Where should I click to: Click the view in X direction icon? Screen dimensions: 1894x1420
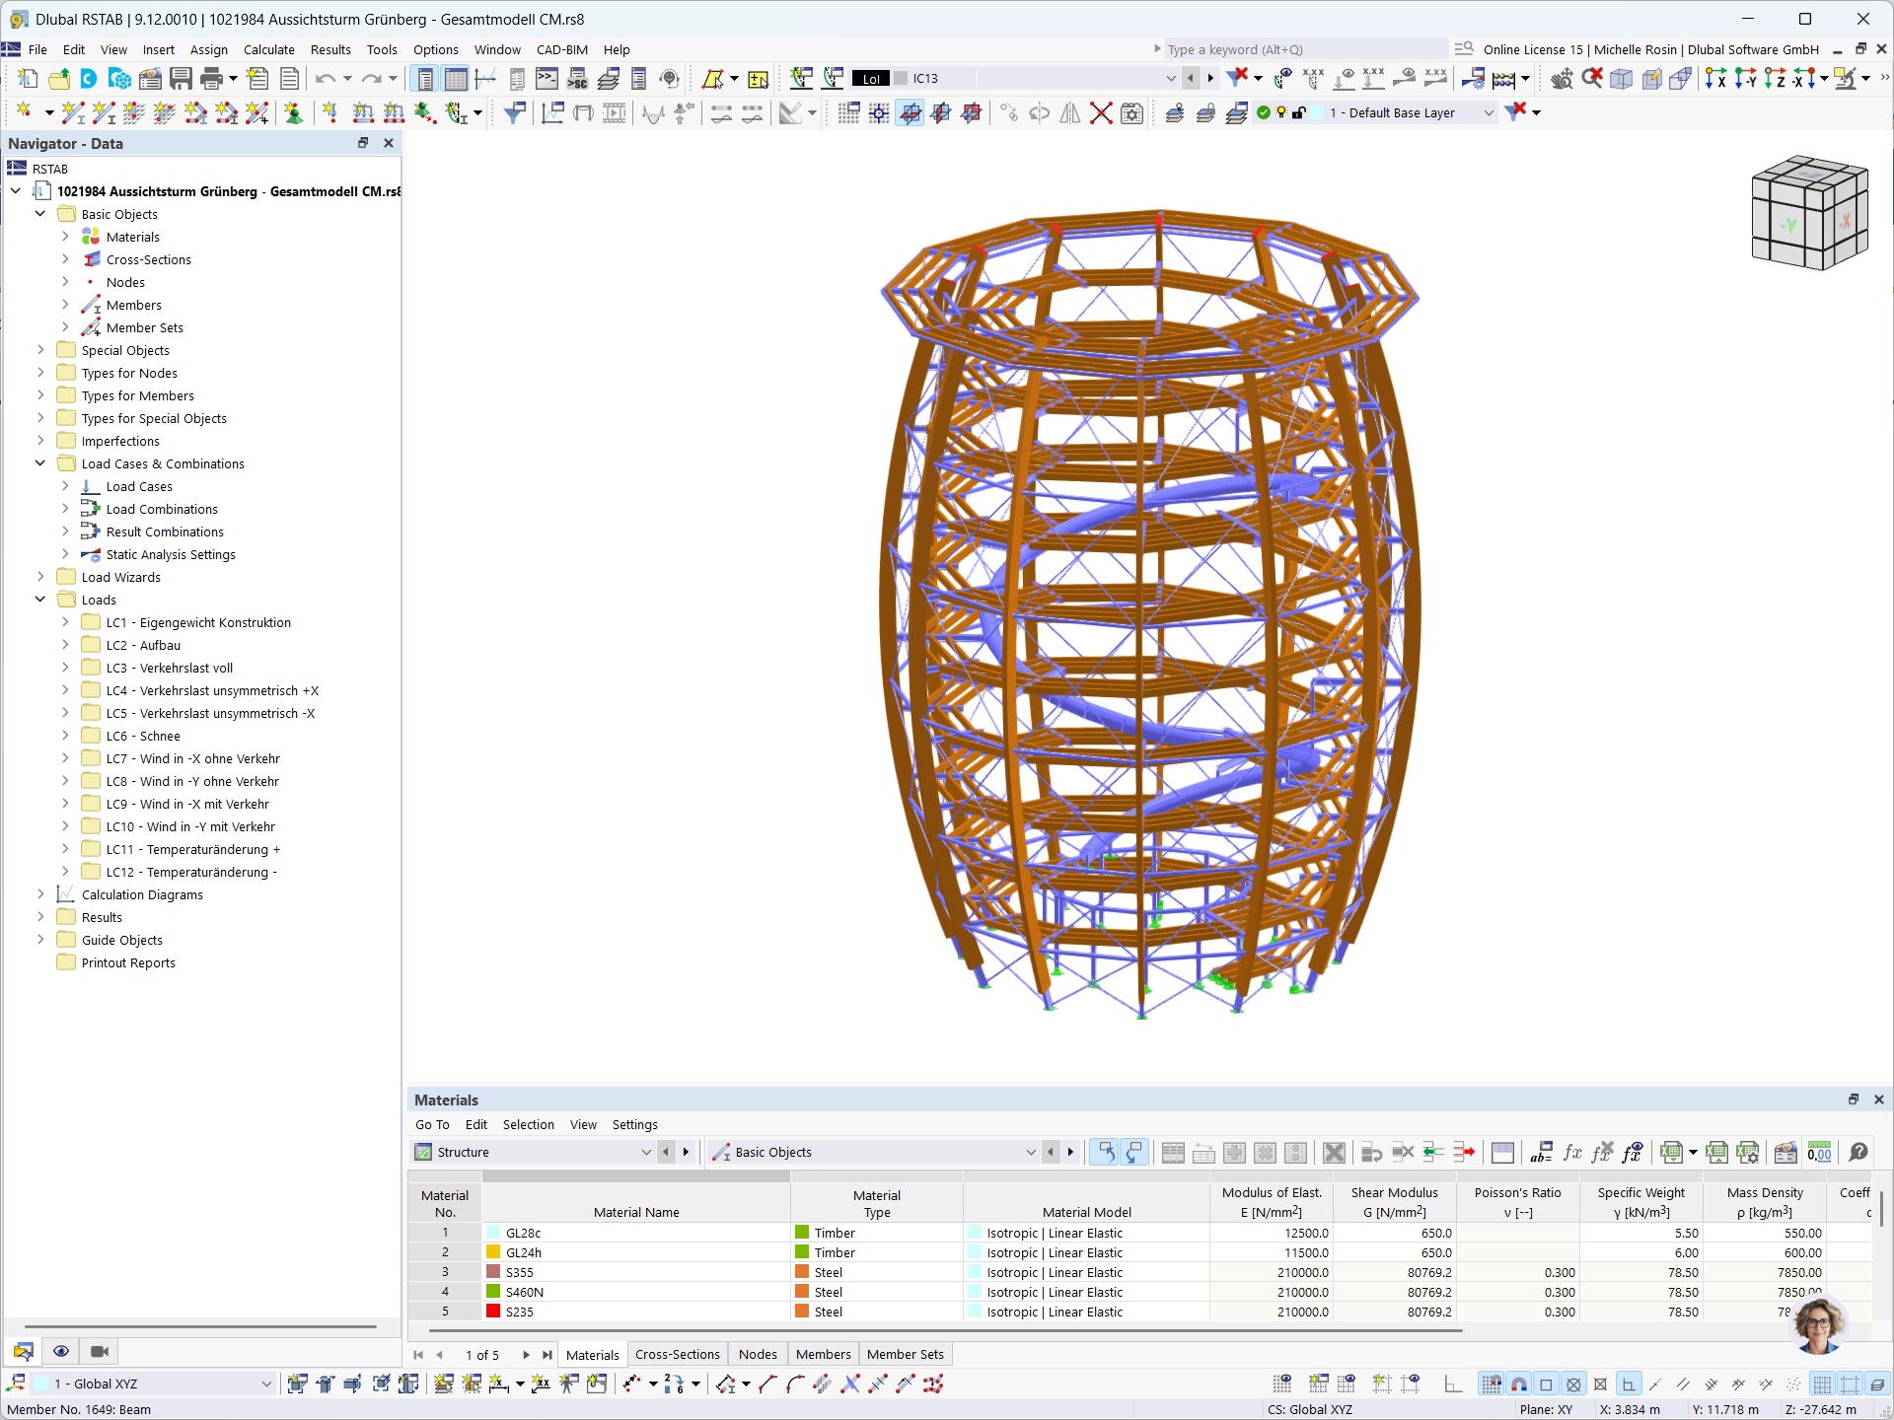click(x=1715, y=79)
